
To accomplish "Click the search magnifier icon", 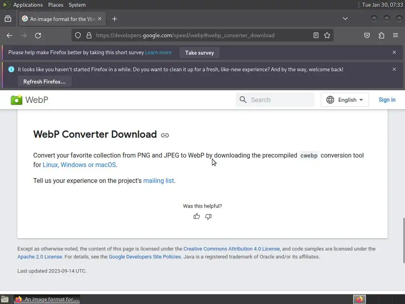I will [243, 100].
